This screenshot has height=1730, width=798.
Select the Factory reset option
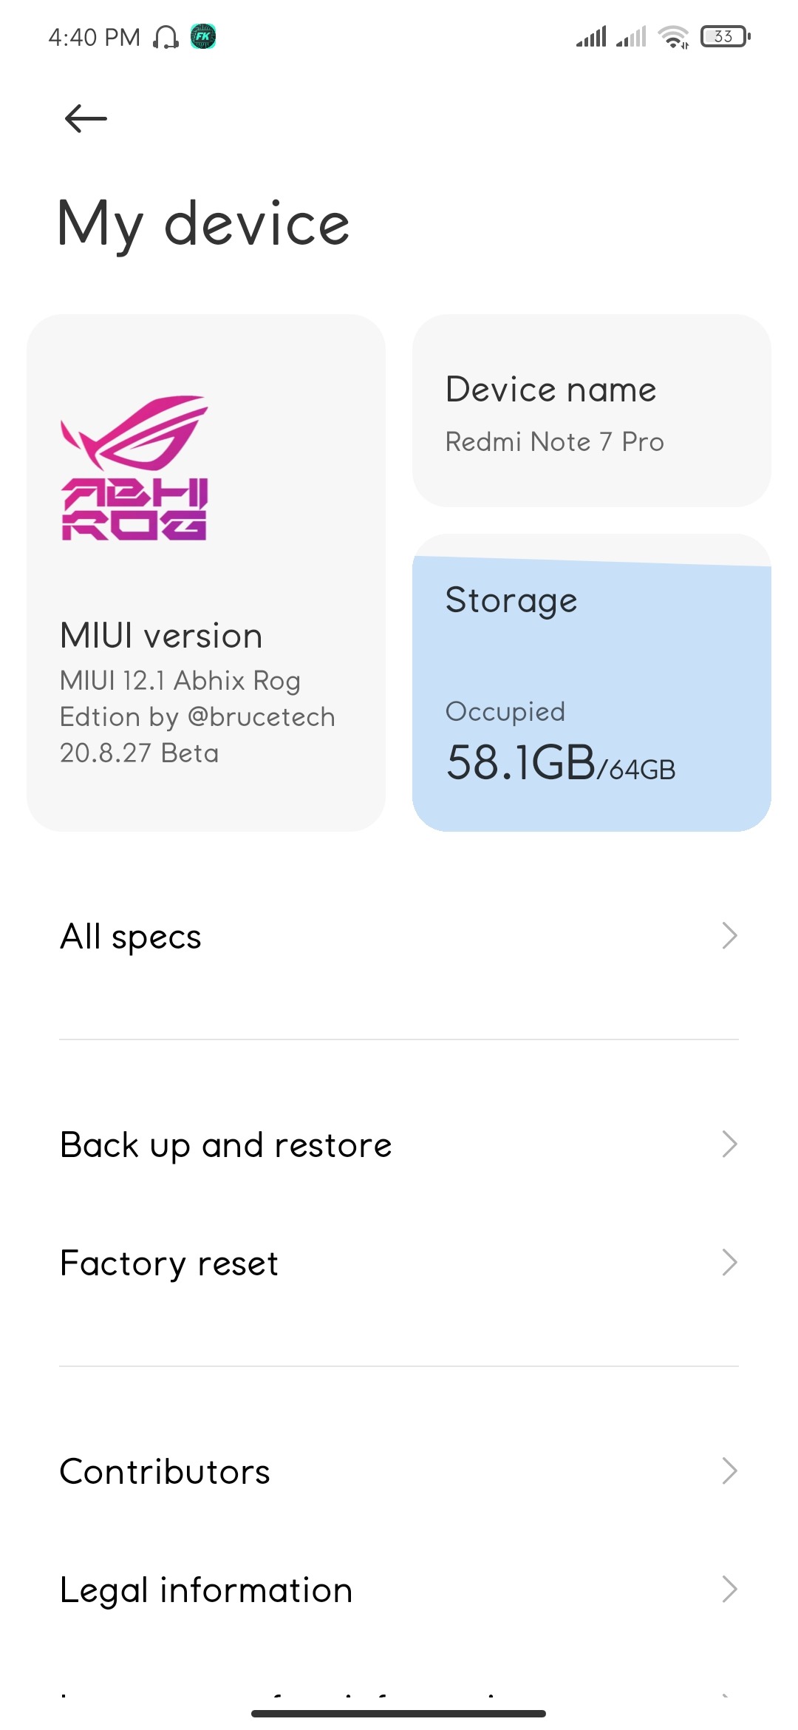pyautogui.click(x=169, y=1263)
